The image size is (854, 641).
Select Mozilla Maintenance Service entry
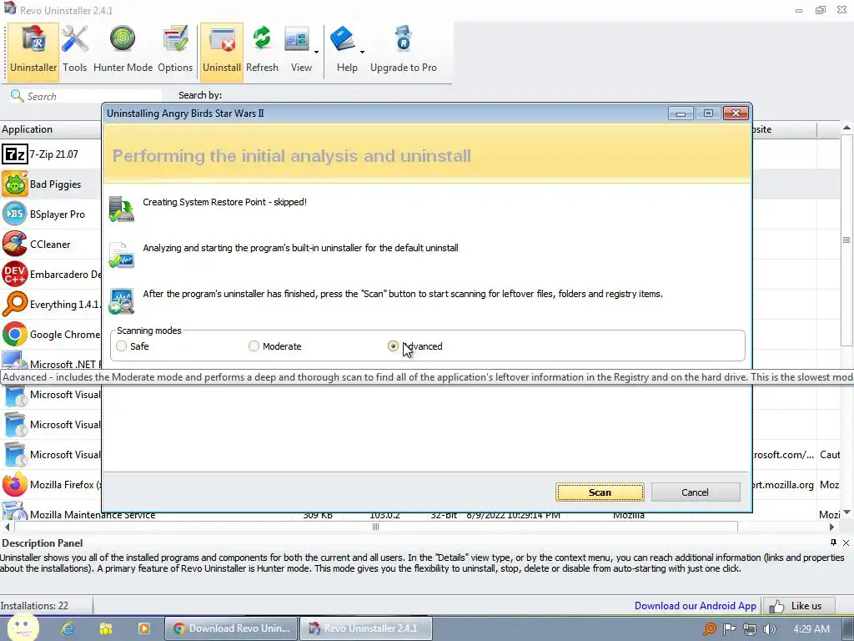(x=93, y=514)
